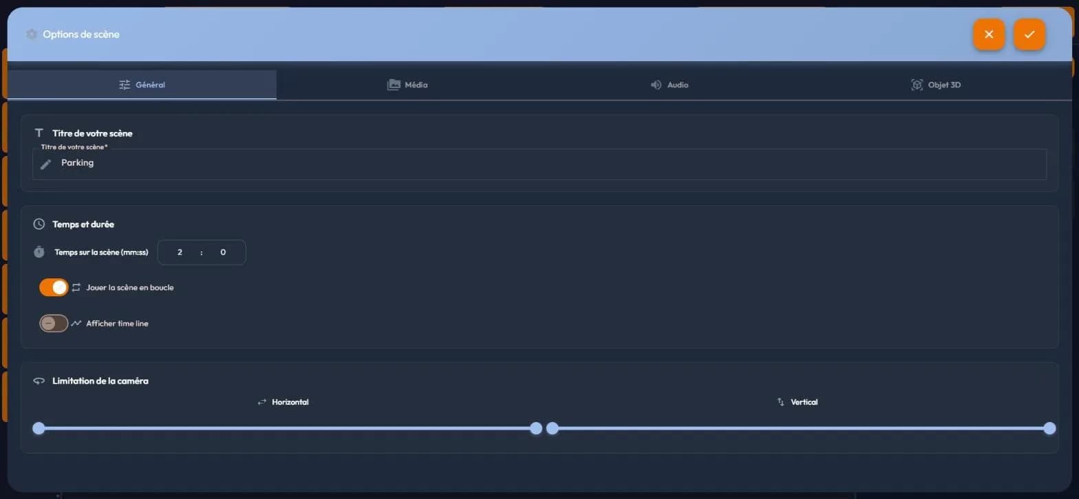Click the chart-line icon beside Afficher time line

click(76, 323)
